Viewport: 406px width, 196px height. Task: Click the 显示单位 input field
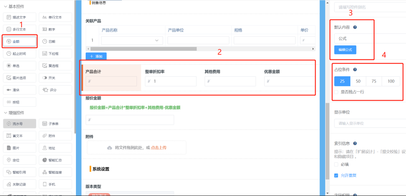click(370, 123)
